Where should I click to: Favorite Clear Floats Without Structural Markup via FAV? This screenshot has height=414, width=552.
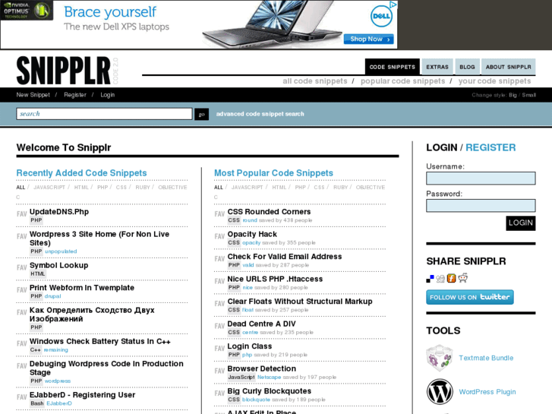[x=219, y=303]
